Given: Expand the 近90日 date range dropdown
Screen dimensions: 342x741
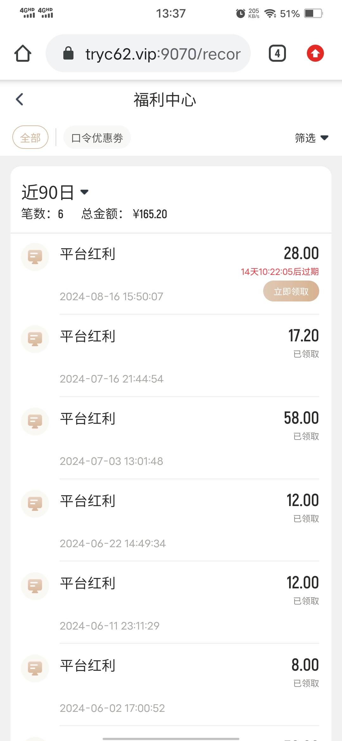Looking at the screenshot, I should [55, 192].
